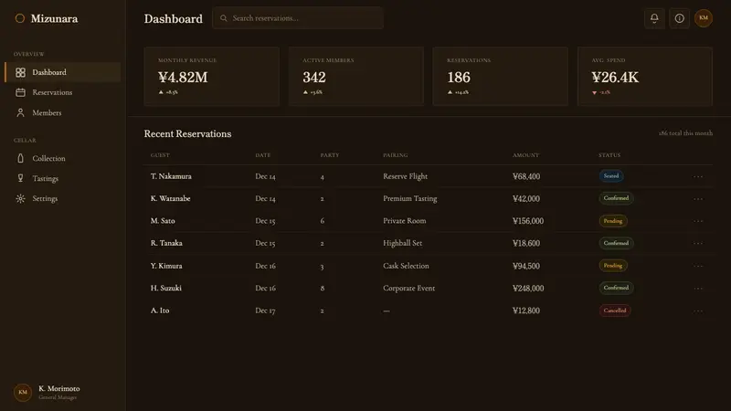Select guest name R. Tanaka
731x411 pixels.
166,243
